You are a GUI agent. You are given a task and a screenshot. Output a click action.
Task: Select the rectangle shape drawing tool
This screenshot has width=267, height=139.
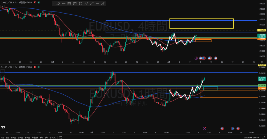(81, 4)
